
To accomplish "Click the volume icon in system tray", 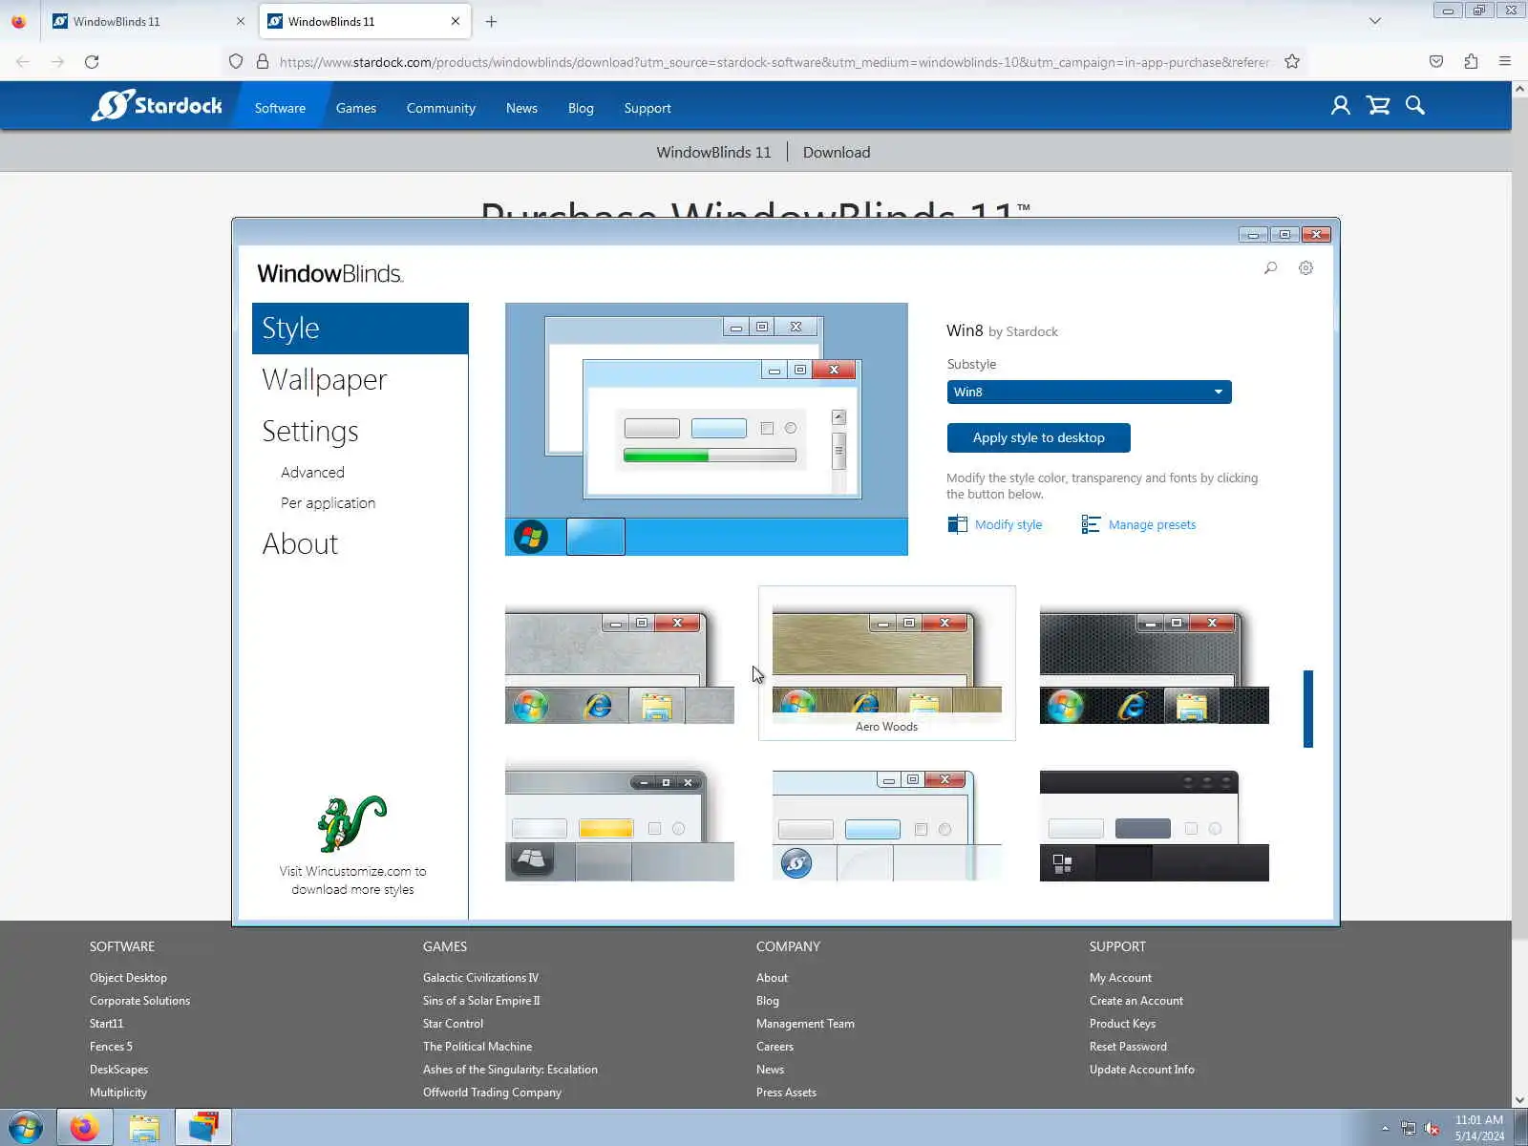I will click(1432, 1129).
